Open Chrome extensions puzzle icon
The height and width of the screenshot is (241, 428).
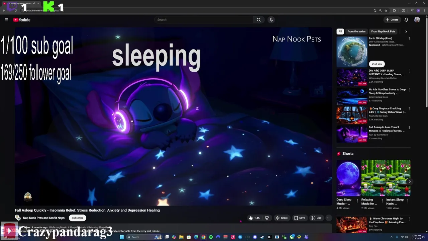tap(394, 10)
